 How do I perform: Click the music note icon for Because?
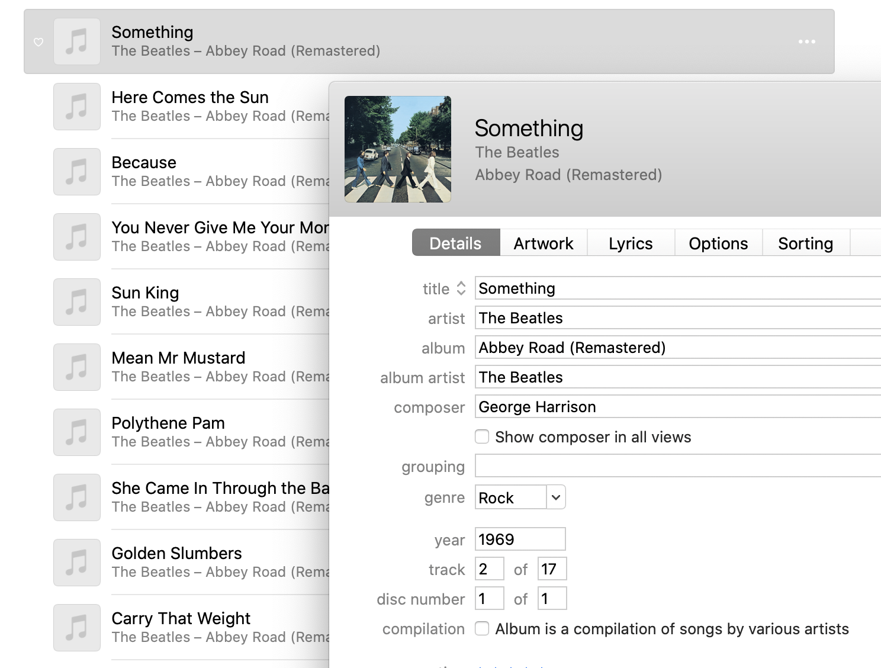[x=77, y=172]
